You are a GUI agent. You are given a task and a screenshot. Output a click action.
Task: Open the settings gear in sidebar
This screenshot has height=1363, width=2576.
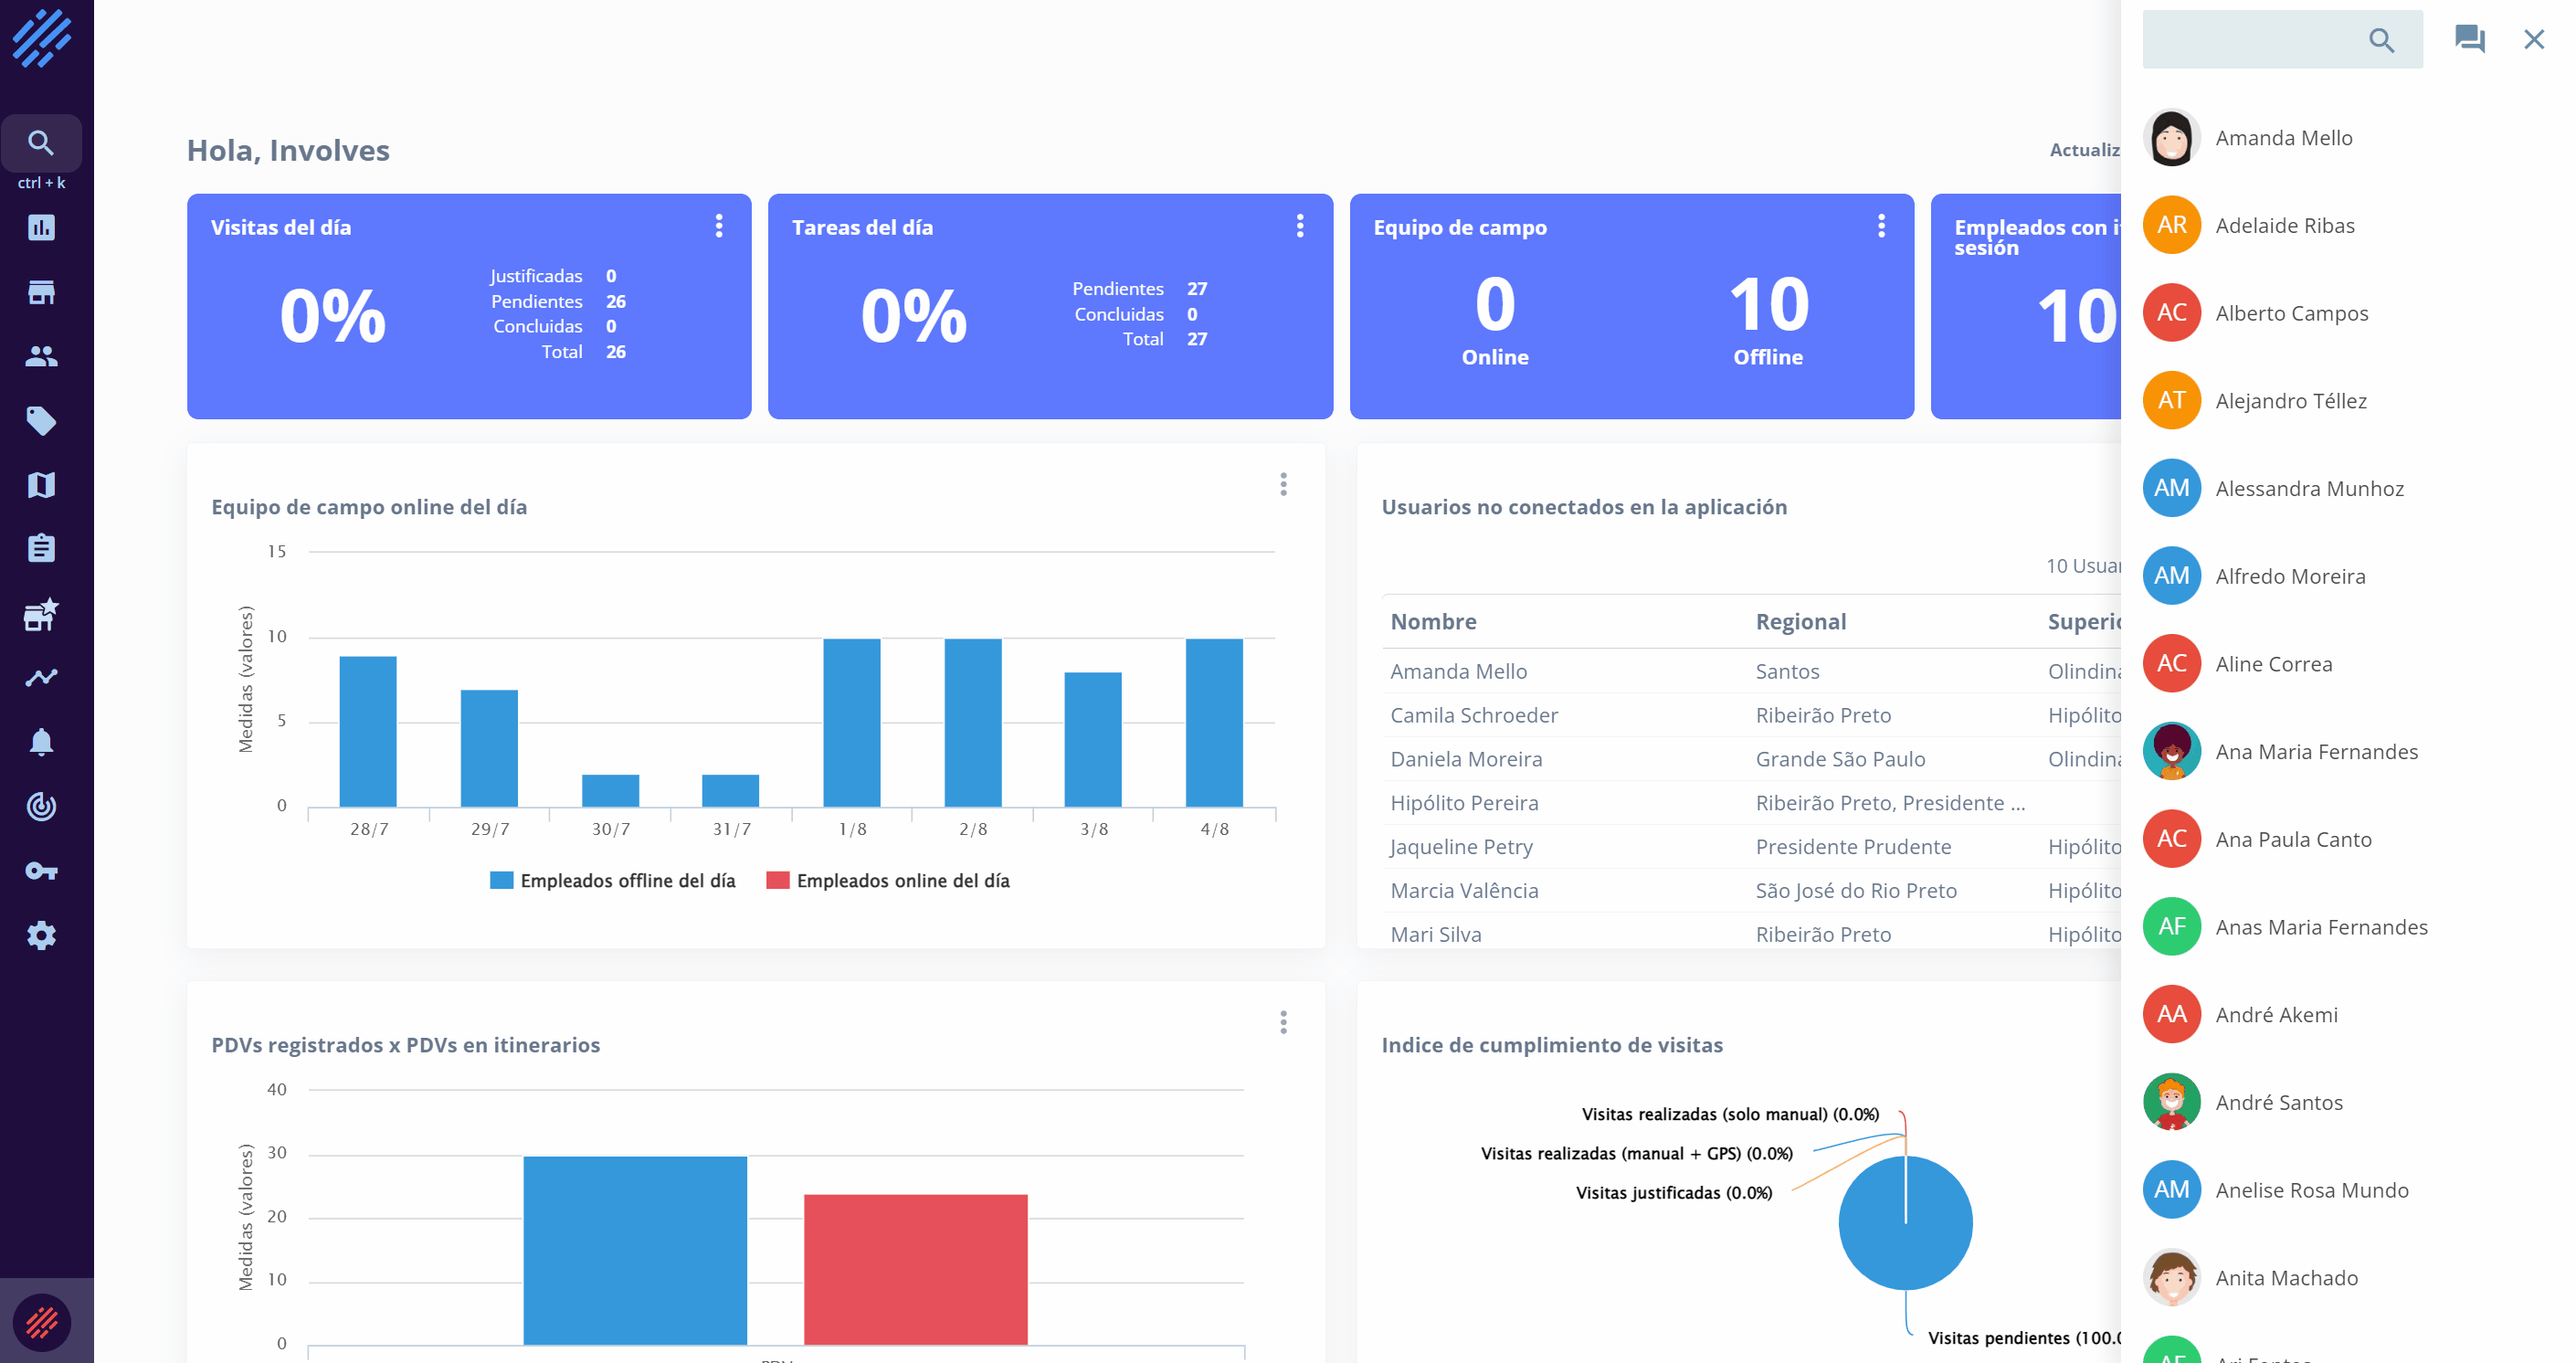pos(41,936)
